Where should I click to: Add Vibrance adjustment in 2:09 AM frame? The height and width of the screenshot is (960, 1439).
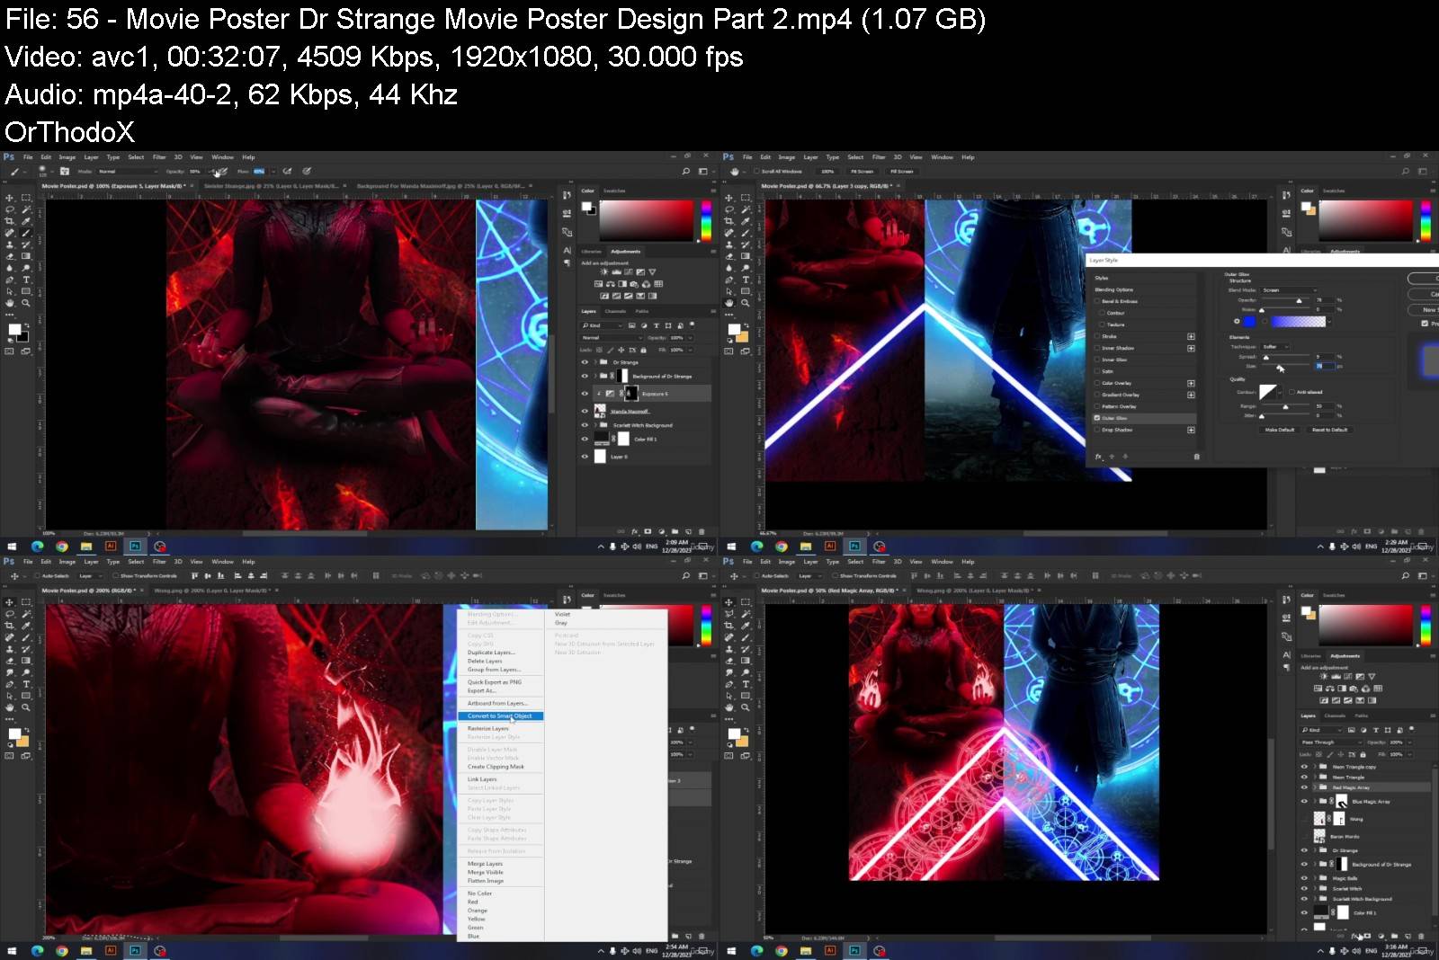pyautogui.click(x=651, y=271)
